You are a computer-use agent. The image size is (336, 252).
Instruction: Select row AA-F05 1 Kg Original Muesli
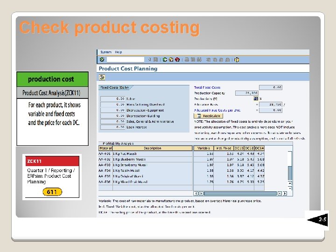[181, 176]
